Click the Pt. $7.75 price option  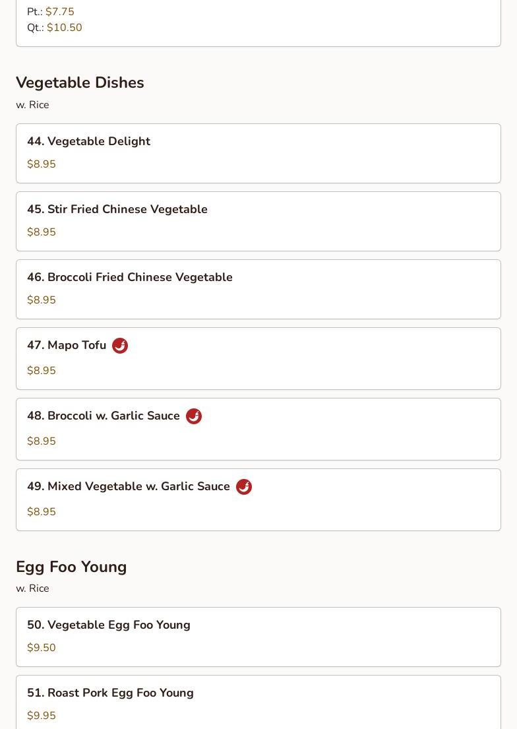59,12
